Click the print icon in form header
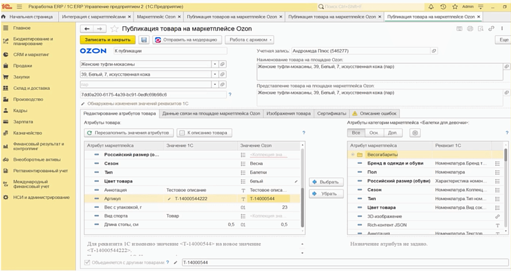Screen dimensions: 511x271 (470, 29)
